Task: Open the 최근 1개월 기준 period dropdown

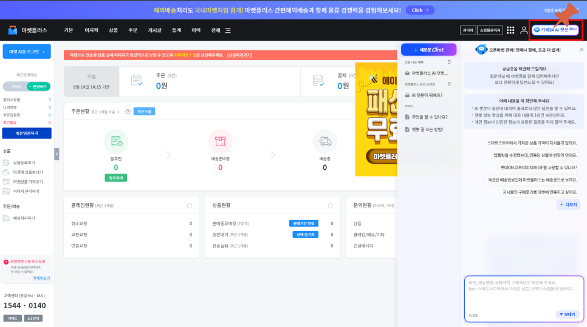Action: coord(106,112)
